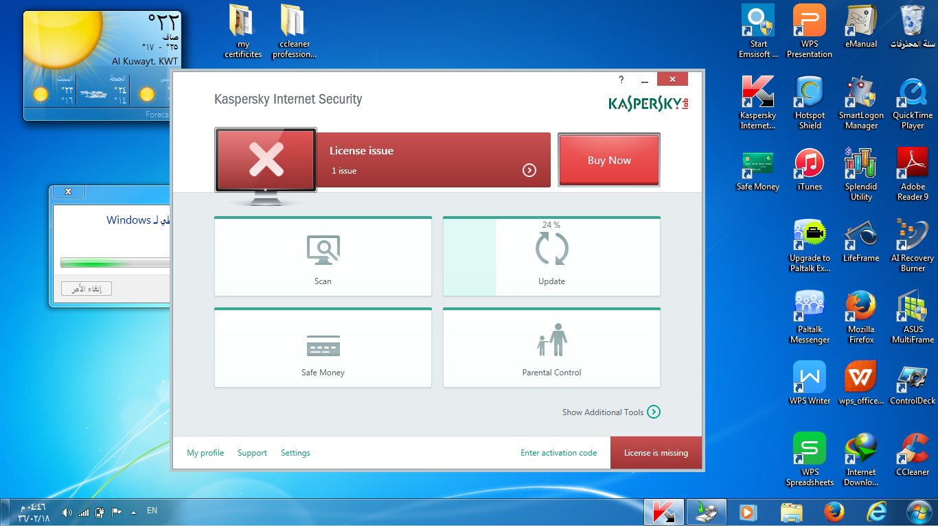Viewport: 938px width, 527px height.
Task: Click the red X monitor status icon
Action: pos(266,160)
